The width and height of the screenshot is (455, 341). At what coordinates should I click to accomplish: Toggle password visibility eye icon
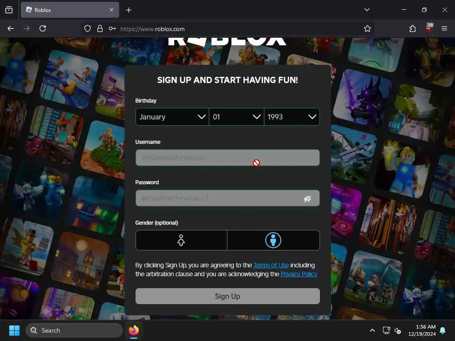307,198
